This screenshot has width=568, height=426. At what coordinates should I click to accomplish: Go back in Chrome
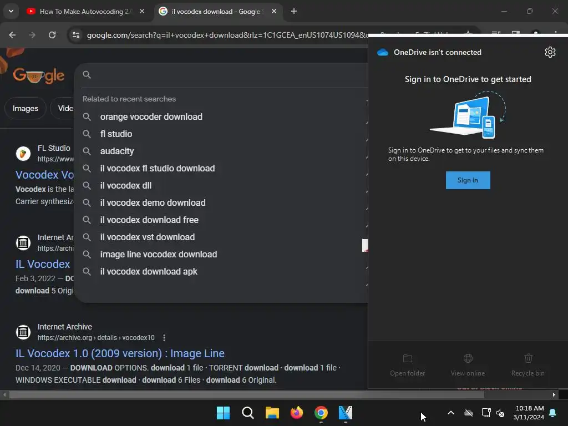pyautogui.click(x=12, y=35)
